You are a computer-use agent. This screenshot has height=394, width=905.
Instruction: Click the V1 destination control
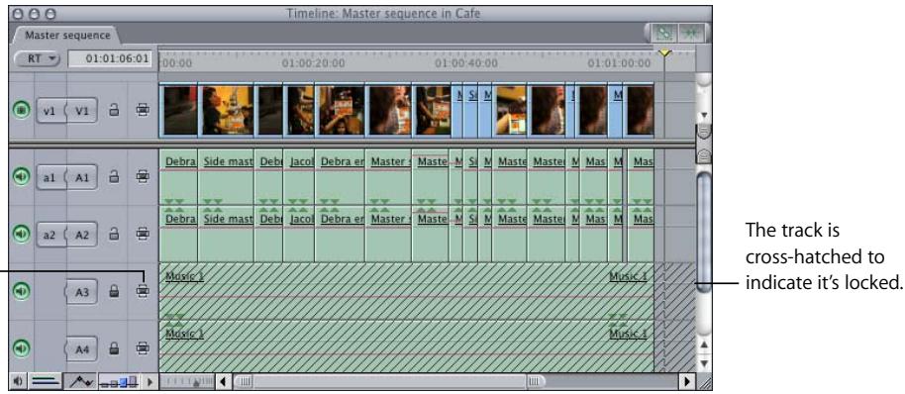pyautogui.click(x=82, y=110)
